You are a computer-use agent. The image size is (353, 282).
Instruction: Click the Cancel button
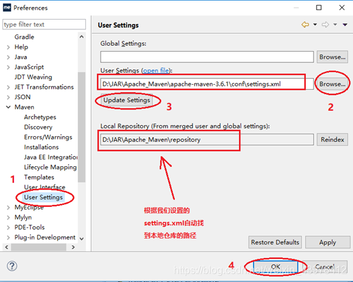[x=324, y=267]
